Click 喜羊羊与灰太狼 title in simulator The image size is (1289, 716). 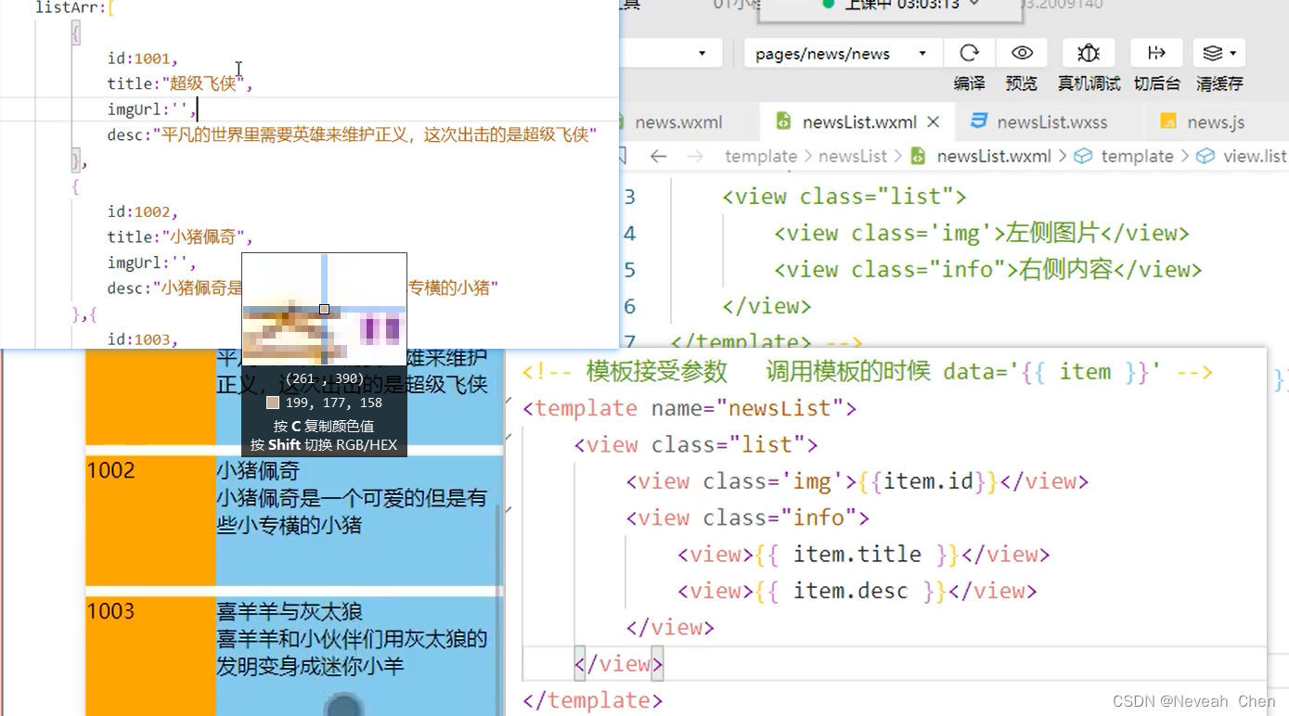[290, 612]
